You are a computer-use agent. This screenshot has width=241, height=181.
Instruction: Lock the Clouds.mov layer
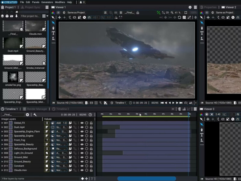pos(91,170)
